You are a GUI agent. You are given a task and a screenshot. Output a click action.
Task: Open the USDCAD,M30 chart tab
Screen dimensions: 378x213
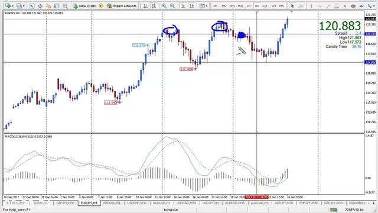(186, 203)
